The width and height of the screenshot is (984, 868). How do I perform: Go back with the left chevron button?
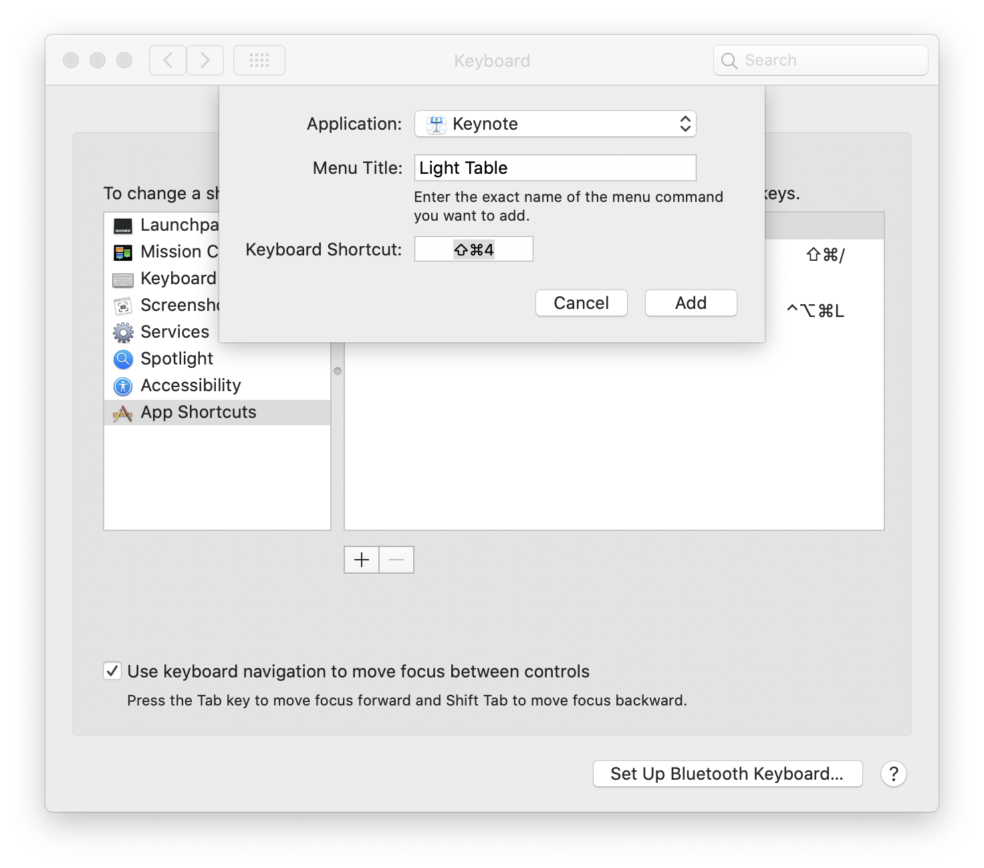tap(168, 60)
